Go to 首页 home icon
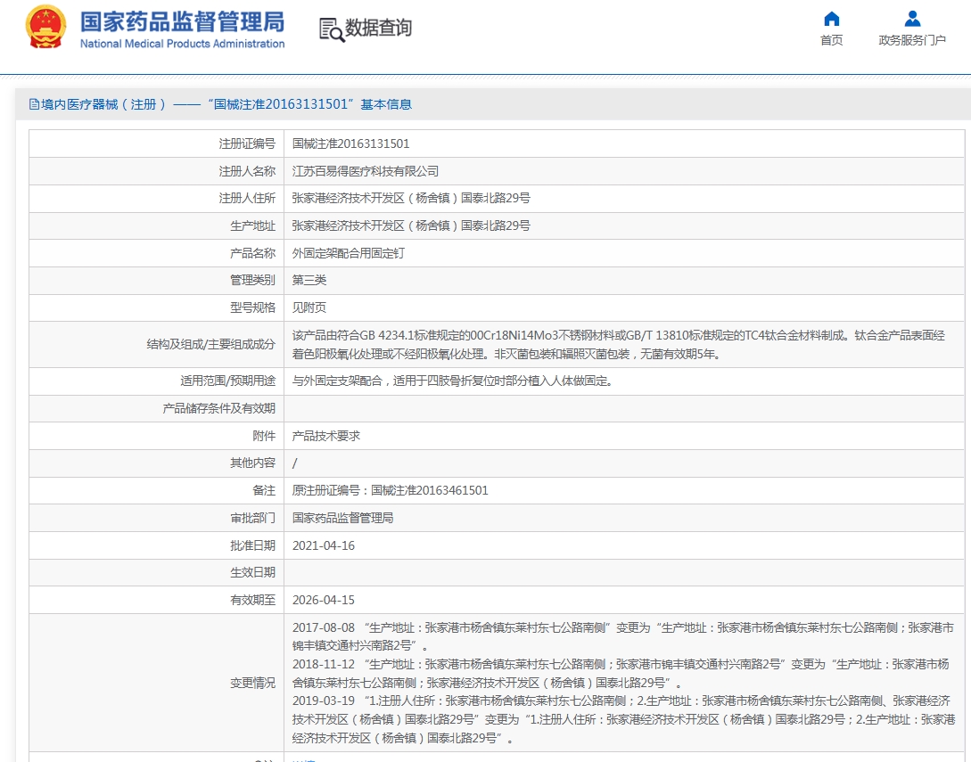This screenshot has width=971, height=762. pos(831,19)
